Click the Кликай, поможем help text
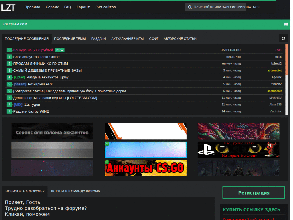The width and height of the screenshot is (293, 220). [27, 214]
